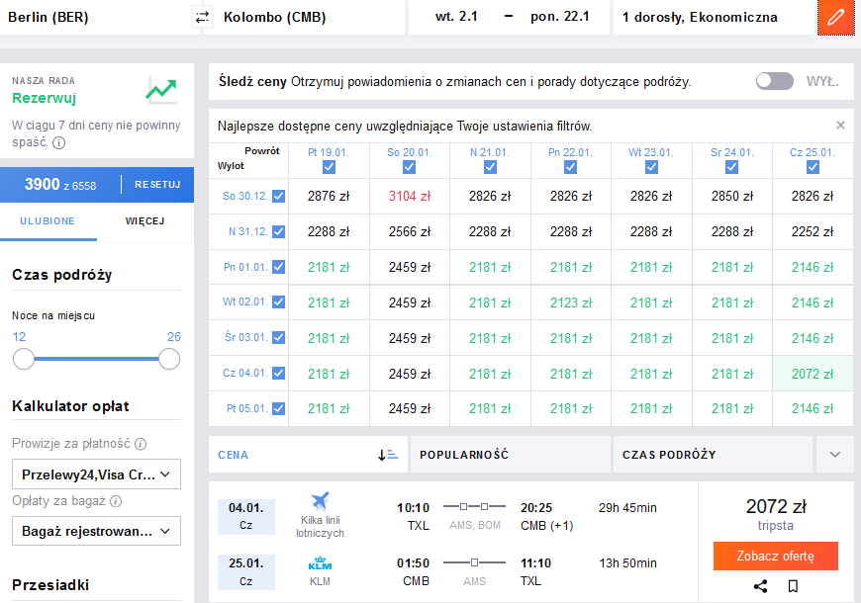The height and width of the screenshot is (603, 861).
Task: Click the orange pencil edit search icon
Action: coord(835,18)
